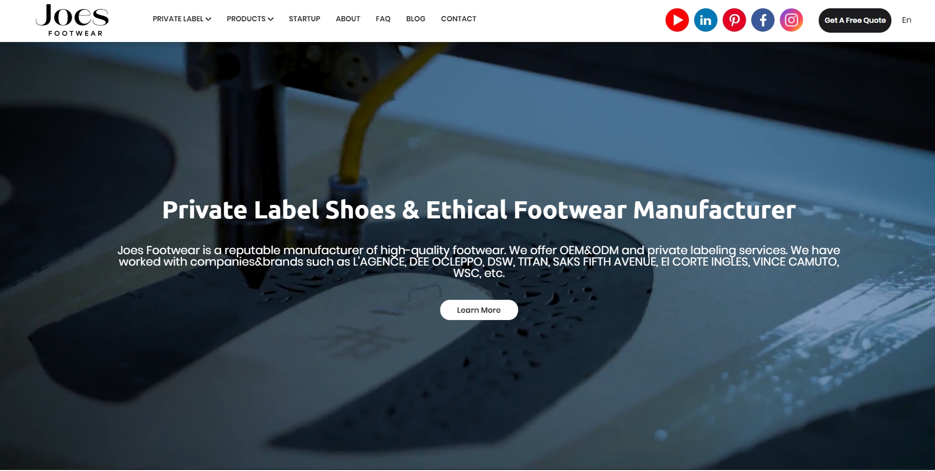Open the Instagram social icon

click(x=791, y=20)
